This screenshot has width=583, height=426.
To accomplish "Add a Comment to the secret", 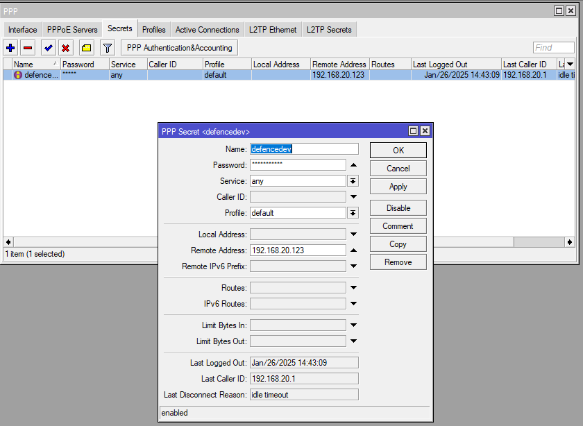I will [x=398, y=226].
